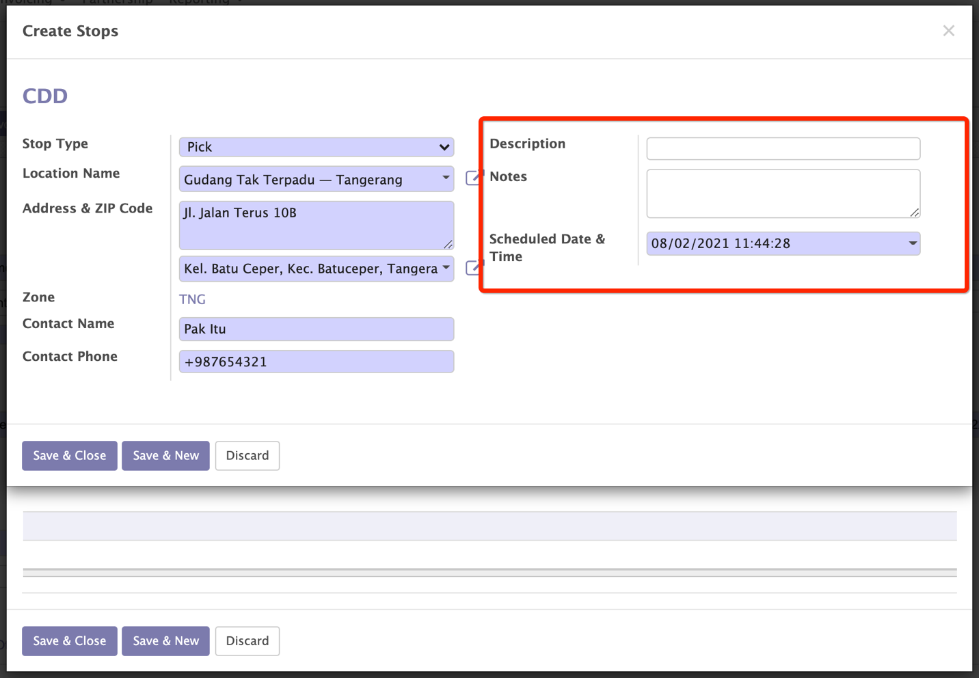Click the CDD heading text
This screenshot has height=678, width=979.
[x=45, y=96]
